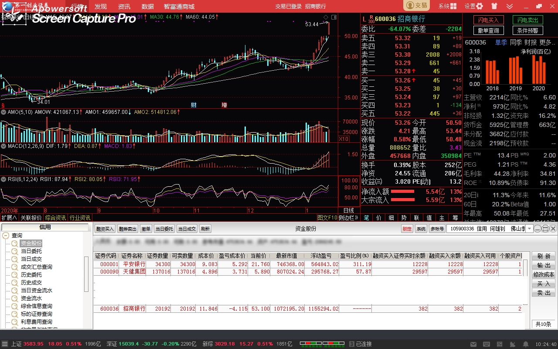
Task: Open the 行情 menu
Action: coord(77,7)
